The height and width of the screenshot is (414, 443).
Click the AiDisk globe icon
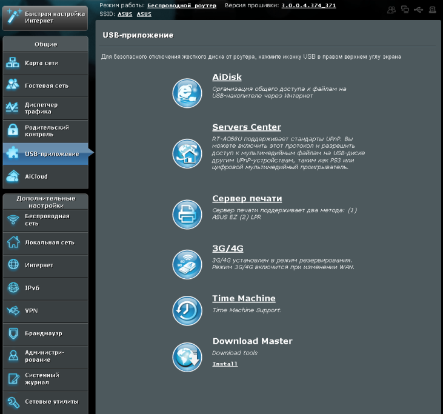point(187,93)
